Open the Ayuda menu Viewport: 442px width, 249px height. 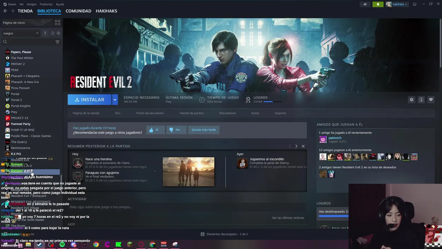point(60,4)
